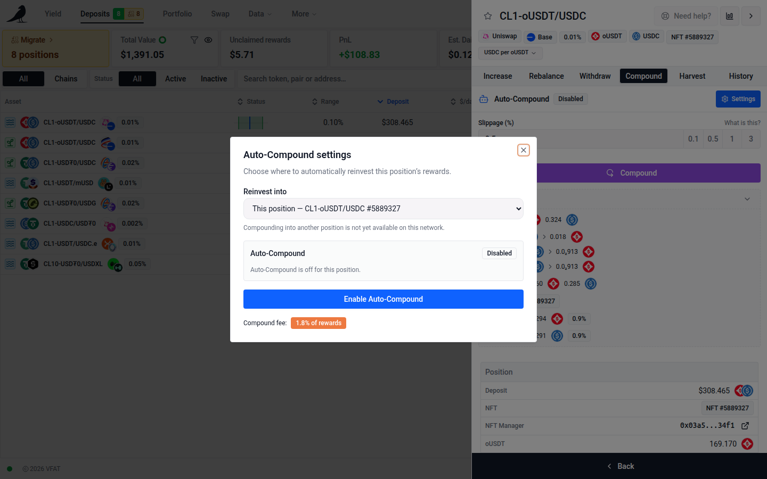The image size is (767, 479).
Task: Click the filter funnel icon in Total Value
Action: [x=194, y=40]
